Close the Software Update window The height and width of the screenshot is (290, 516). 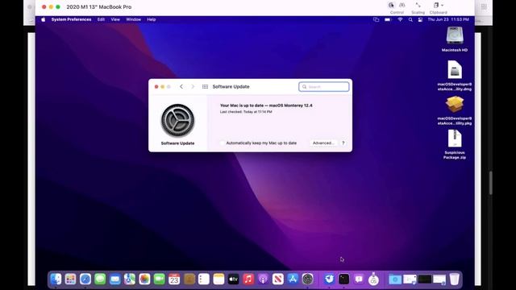coord(156,87)
